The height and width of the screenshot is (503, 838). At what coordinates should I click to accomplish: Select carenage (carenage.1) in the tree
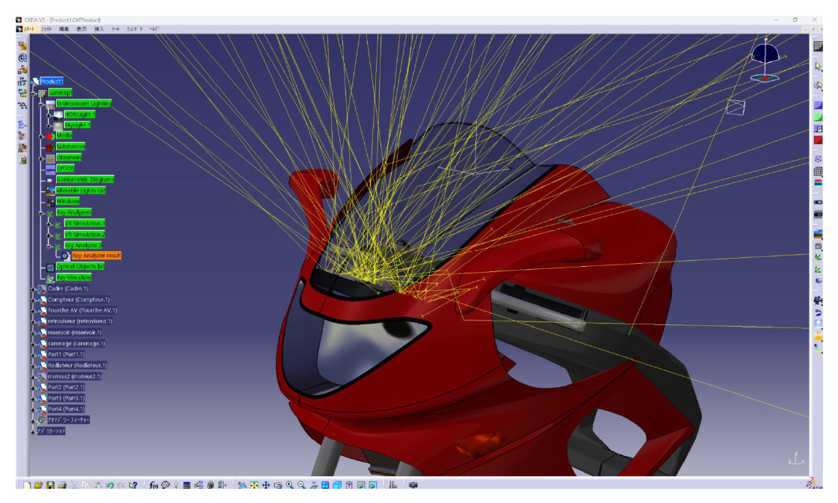(76, 344)
